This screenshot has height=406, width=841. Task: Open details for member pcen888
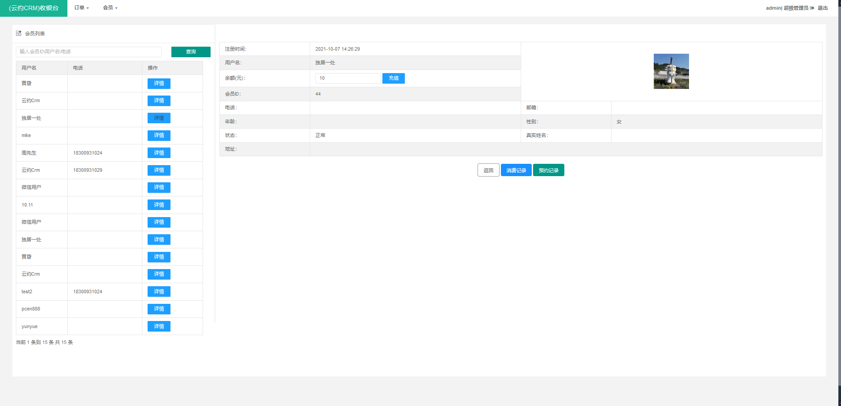[x=159, y=309]
